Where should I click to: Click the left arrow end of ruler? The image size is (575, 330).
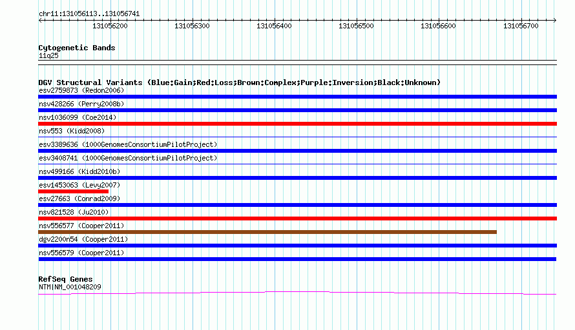click(x=40, y=20)
